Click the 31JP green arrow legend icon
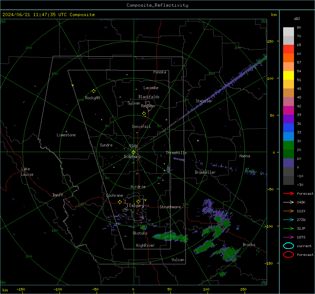315x294 pixels. [288, 228]
